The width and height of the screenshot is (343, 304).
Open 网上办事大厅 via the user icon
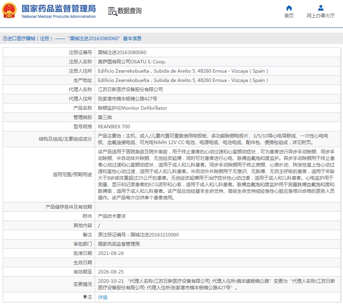(x=321, y=8)
